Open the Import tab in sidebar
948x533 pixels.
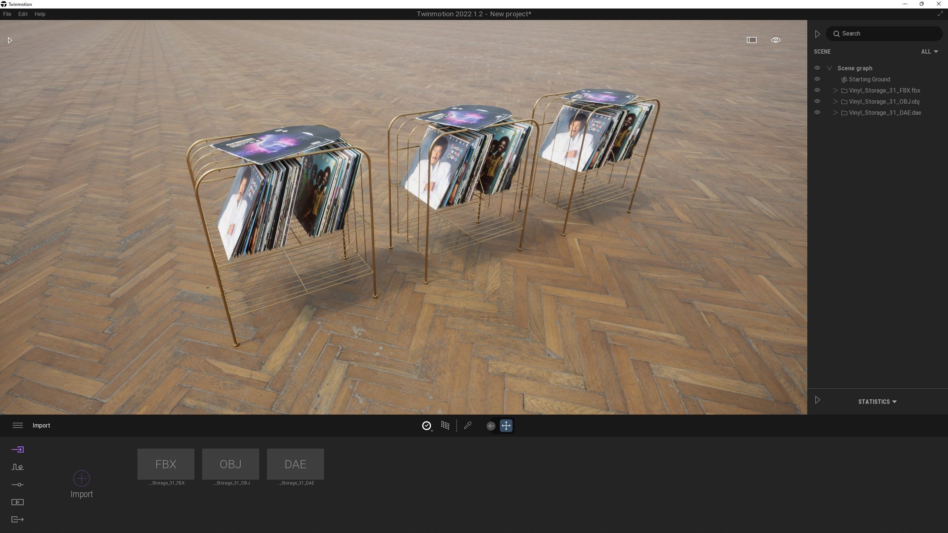coord(17,450)
